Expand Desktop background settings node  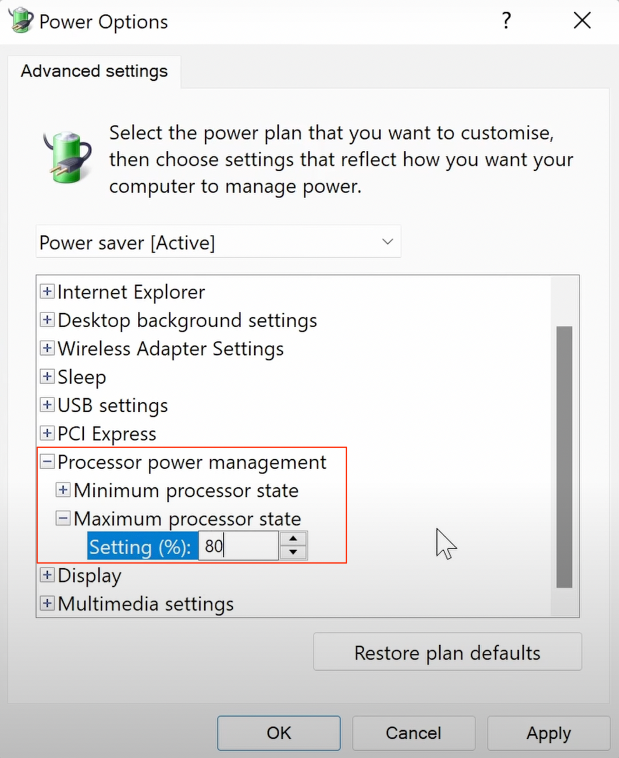(x=47, y=320)
